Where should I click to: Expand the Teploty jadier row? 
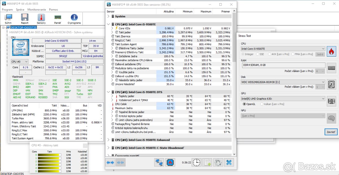(112, 96)
